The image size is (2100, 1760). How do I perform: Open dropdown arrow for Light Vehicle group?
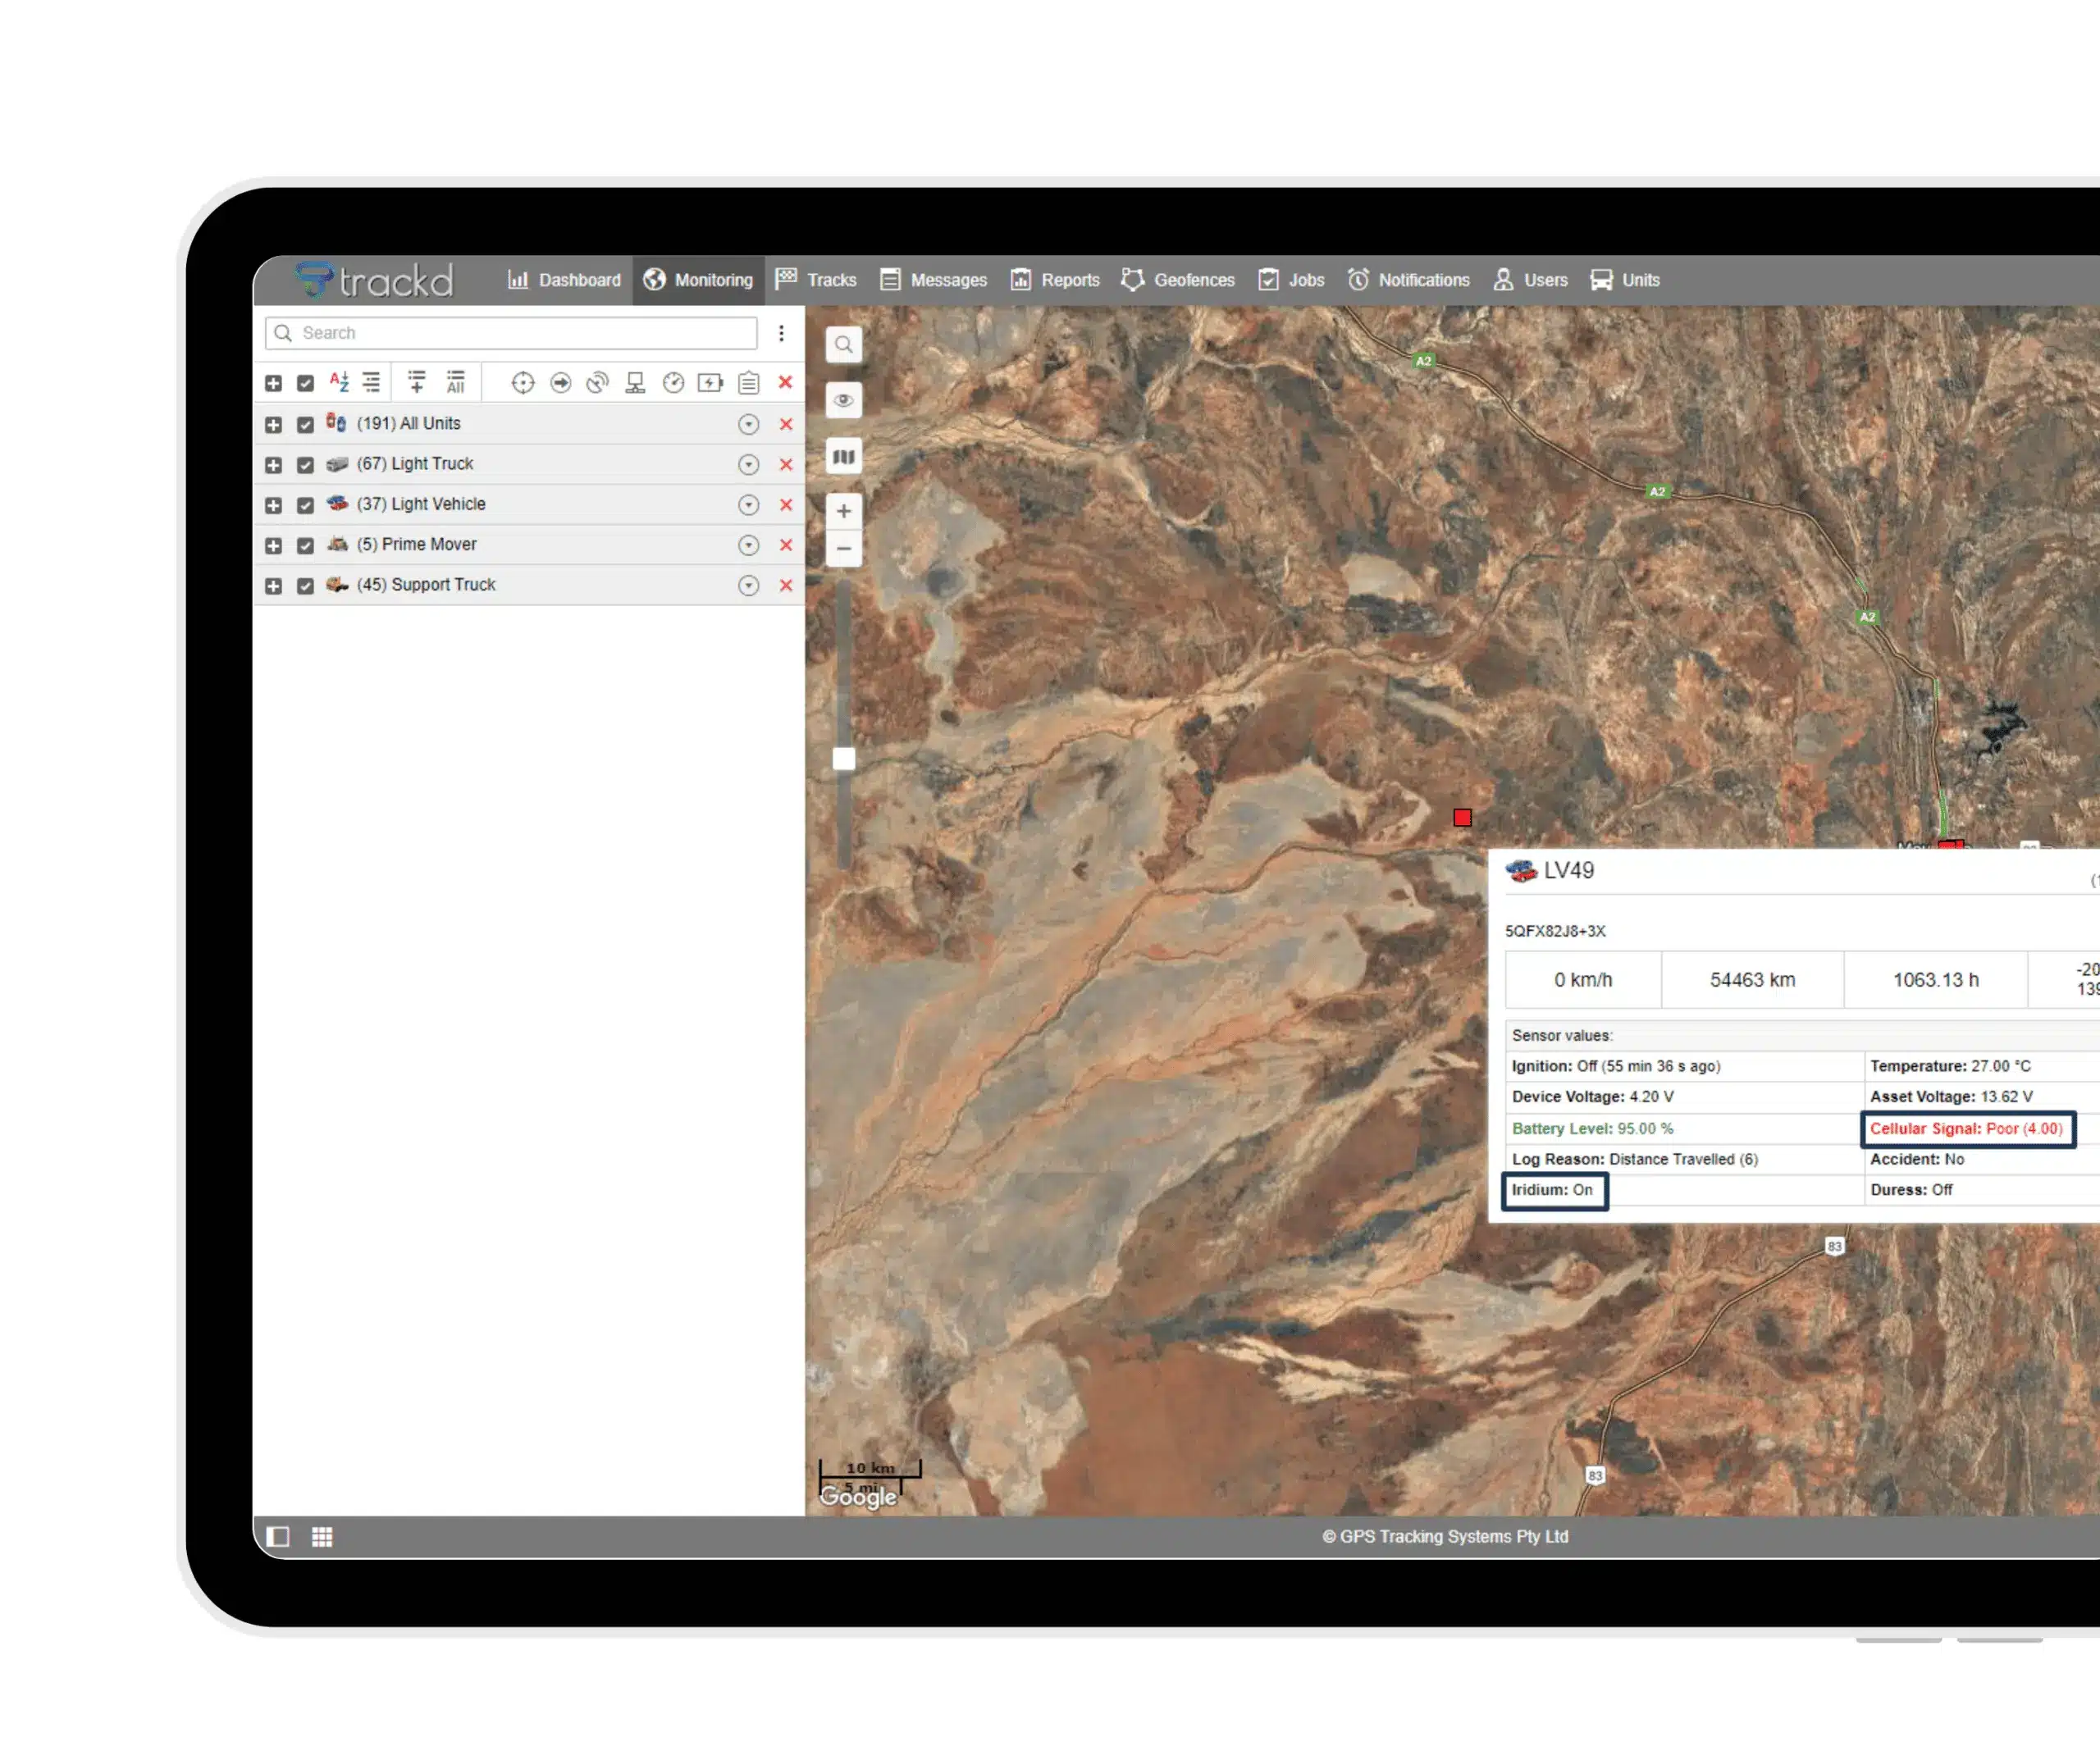748,505
